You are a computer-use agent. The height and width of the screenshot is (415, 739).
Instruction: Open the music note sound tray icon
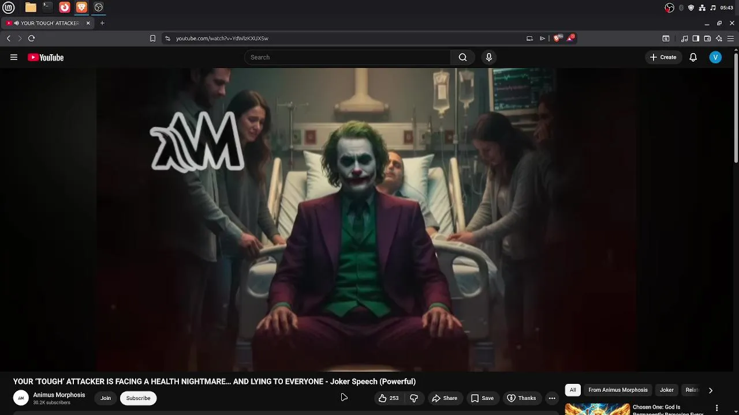(x=713, y=7)
